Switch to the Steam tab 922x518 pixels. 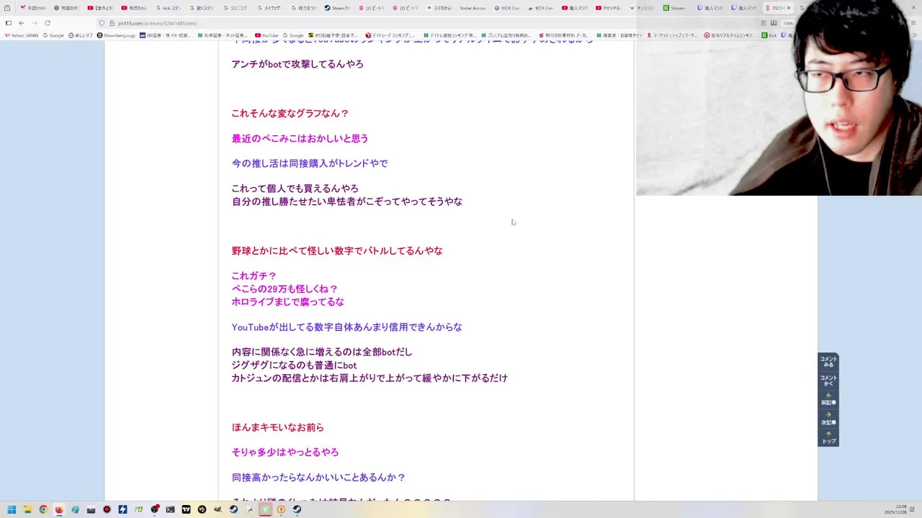tap(337, 8)
